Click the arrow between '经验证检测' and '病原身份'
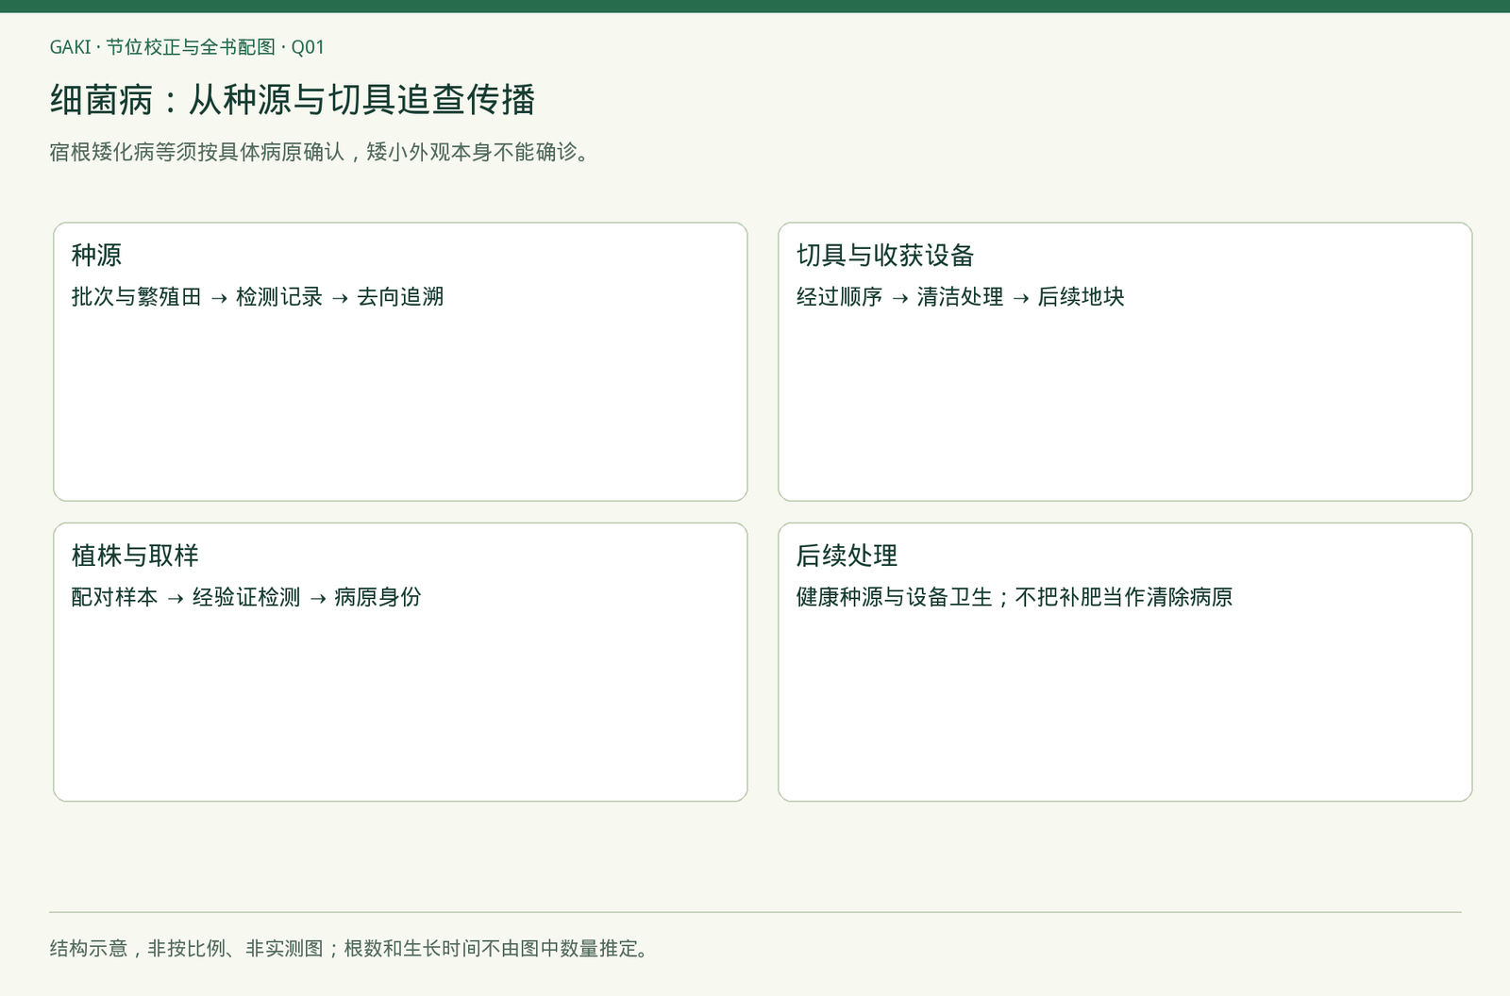Screen dimensions: 1510x996 (x=318, y=599)
